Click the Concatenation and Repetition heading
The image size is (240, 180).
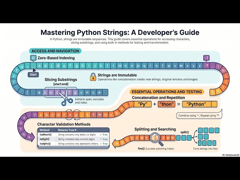tap(158, 97)
